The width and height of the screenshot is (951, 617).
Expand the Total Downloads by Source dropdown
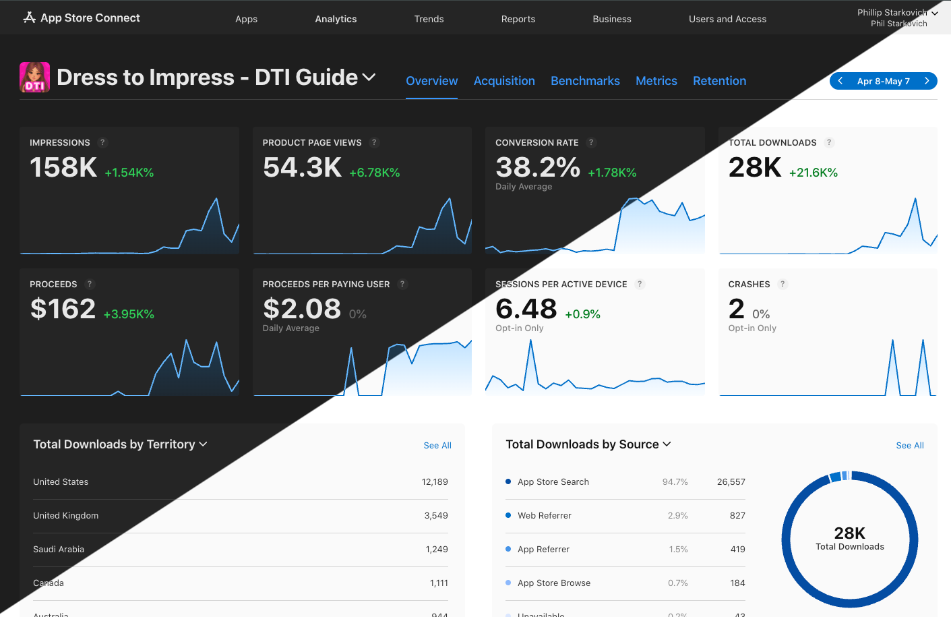pyautogui.click(x=667, y=444)
